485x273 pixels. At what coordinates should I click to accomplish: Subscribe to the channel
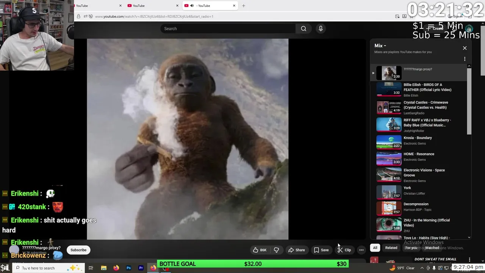point(78,250)
